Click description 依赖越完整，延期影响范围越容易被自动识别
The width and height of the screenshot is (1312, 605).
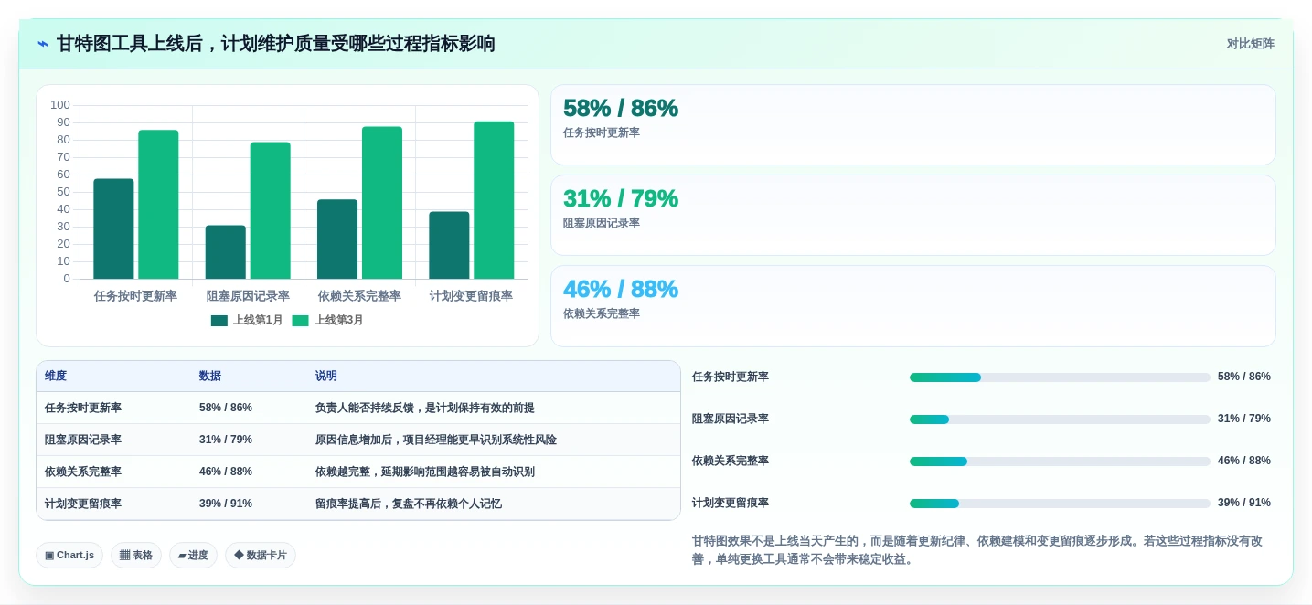click(x=425, y=472)
